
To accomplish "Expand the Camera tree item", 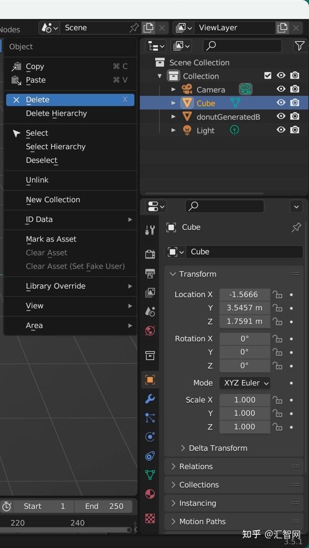I will 173,89.
